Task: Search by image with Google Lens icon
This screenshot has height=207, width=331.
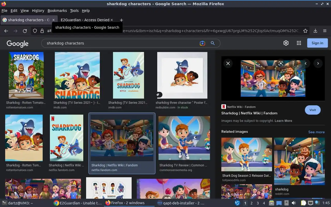Action: [x=202, y=43]
